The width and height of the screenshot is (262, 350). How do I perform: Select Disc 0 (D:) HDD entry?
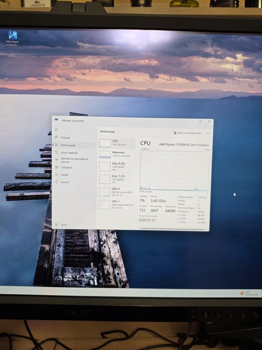[116, 166]
